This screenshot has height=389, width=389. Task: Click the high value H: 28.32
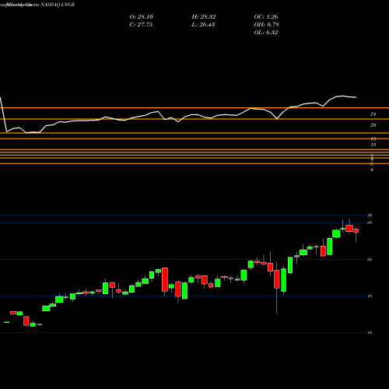tap(204, 17)
